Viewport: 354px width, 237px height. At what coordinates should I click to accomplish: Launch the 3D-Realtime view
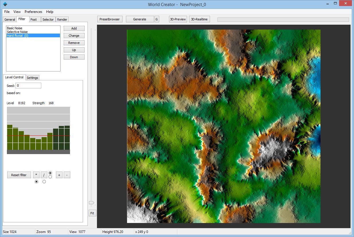[199, 19]
